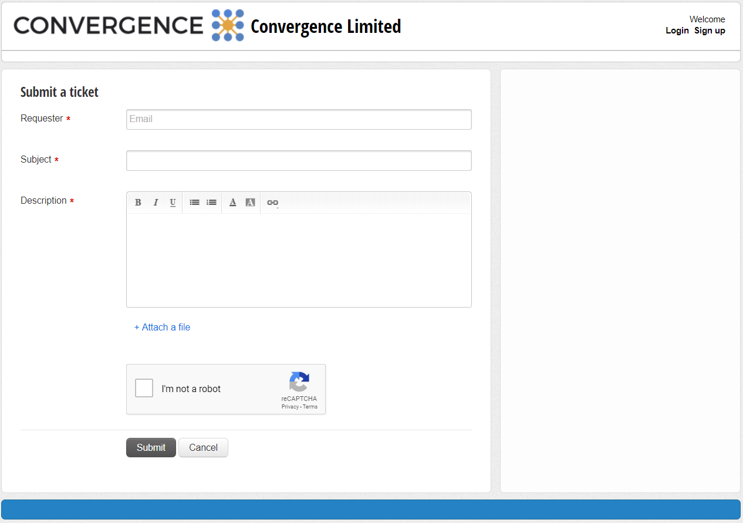Insert a bulleted list in the description

(194, 202)
